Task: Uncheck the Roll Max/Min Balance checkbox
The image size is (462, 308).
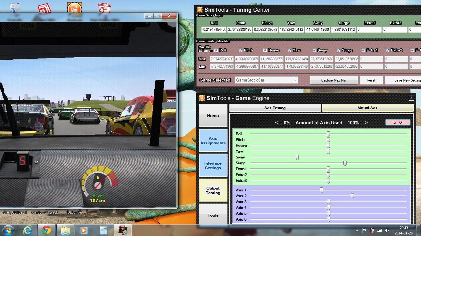Action: pos(216,50)
